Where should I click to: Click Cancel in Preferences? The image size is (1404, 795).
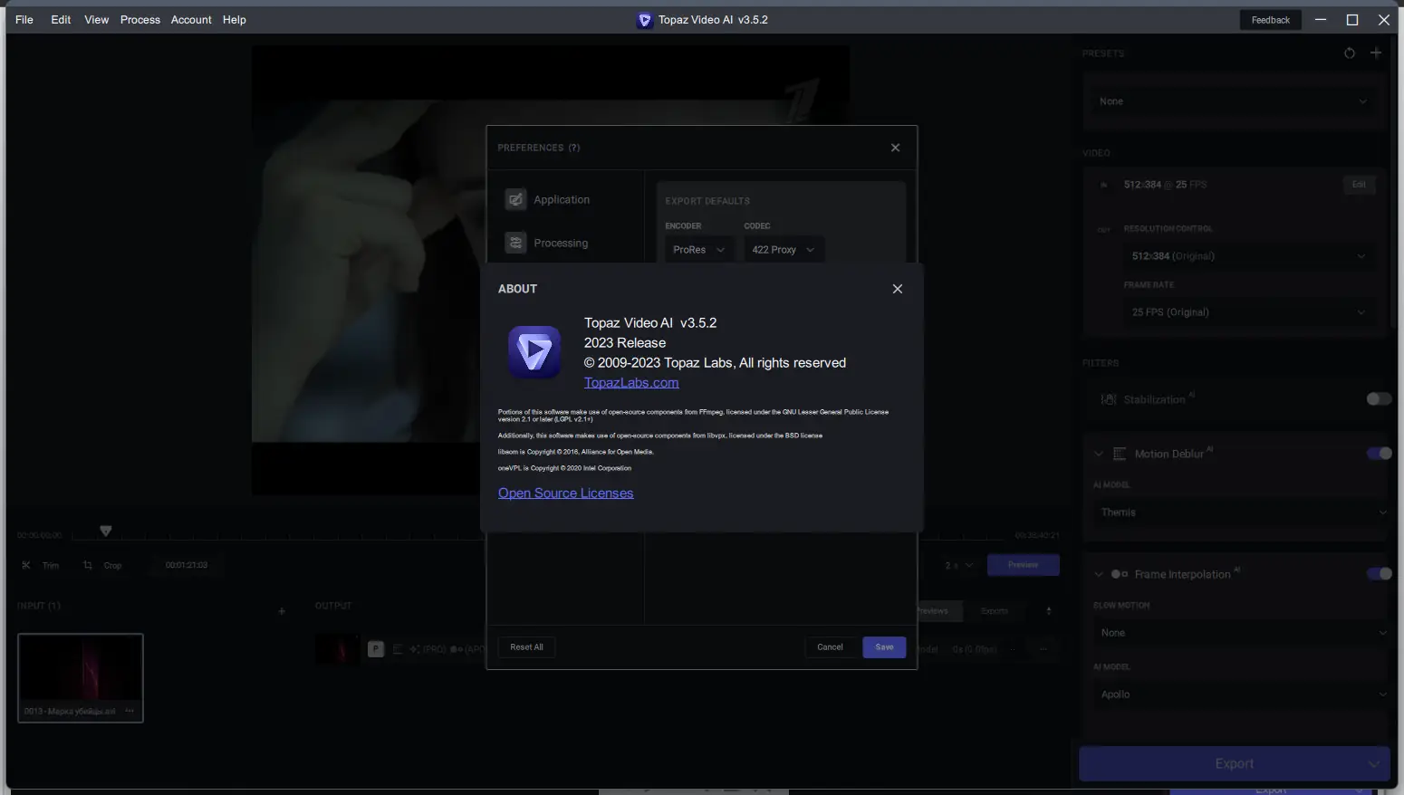click(830, 647)
